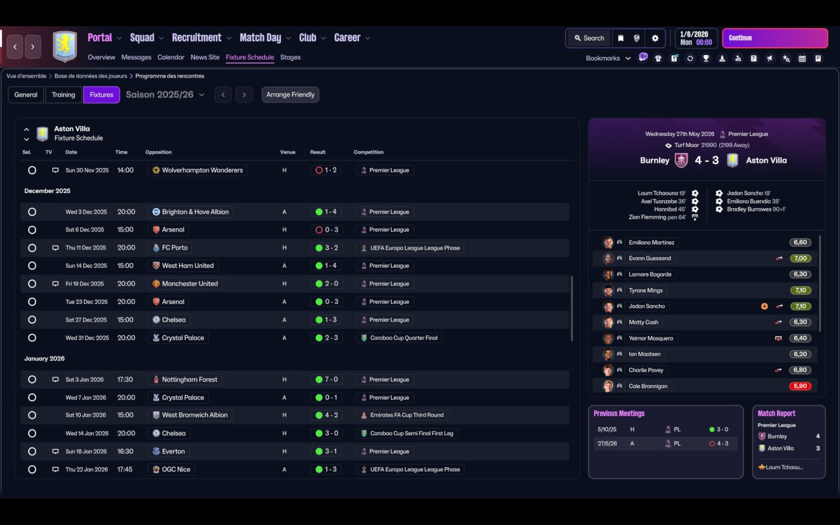Click the alert exclamation bookmark icon
This screenshot has width=840, height=525.
click(674, 58)
